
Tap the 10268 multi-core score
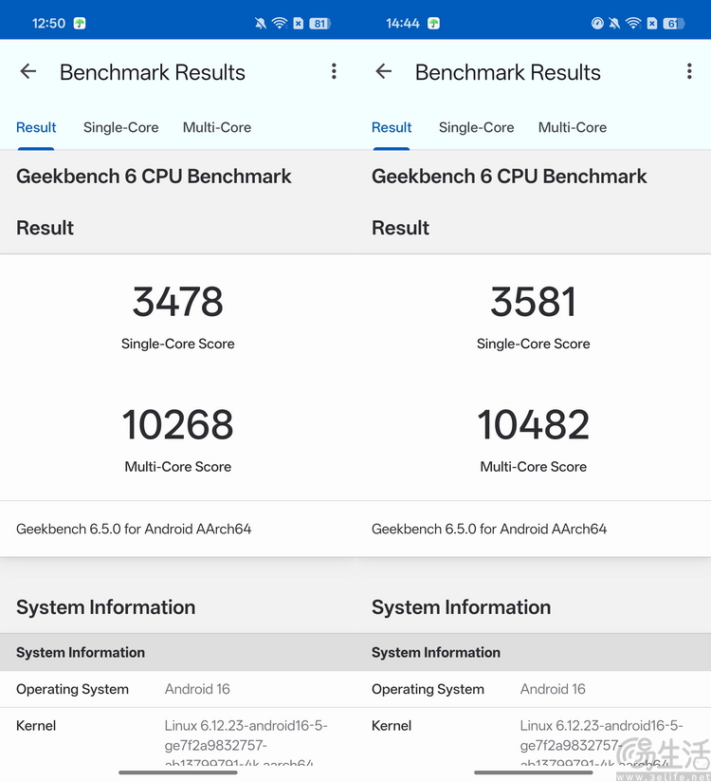pos(178,424)
